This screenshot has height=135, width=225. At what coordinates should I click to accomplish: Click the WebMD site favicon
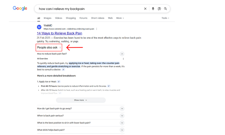pos(39,27)
